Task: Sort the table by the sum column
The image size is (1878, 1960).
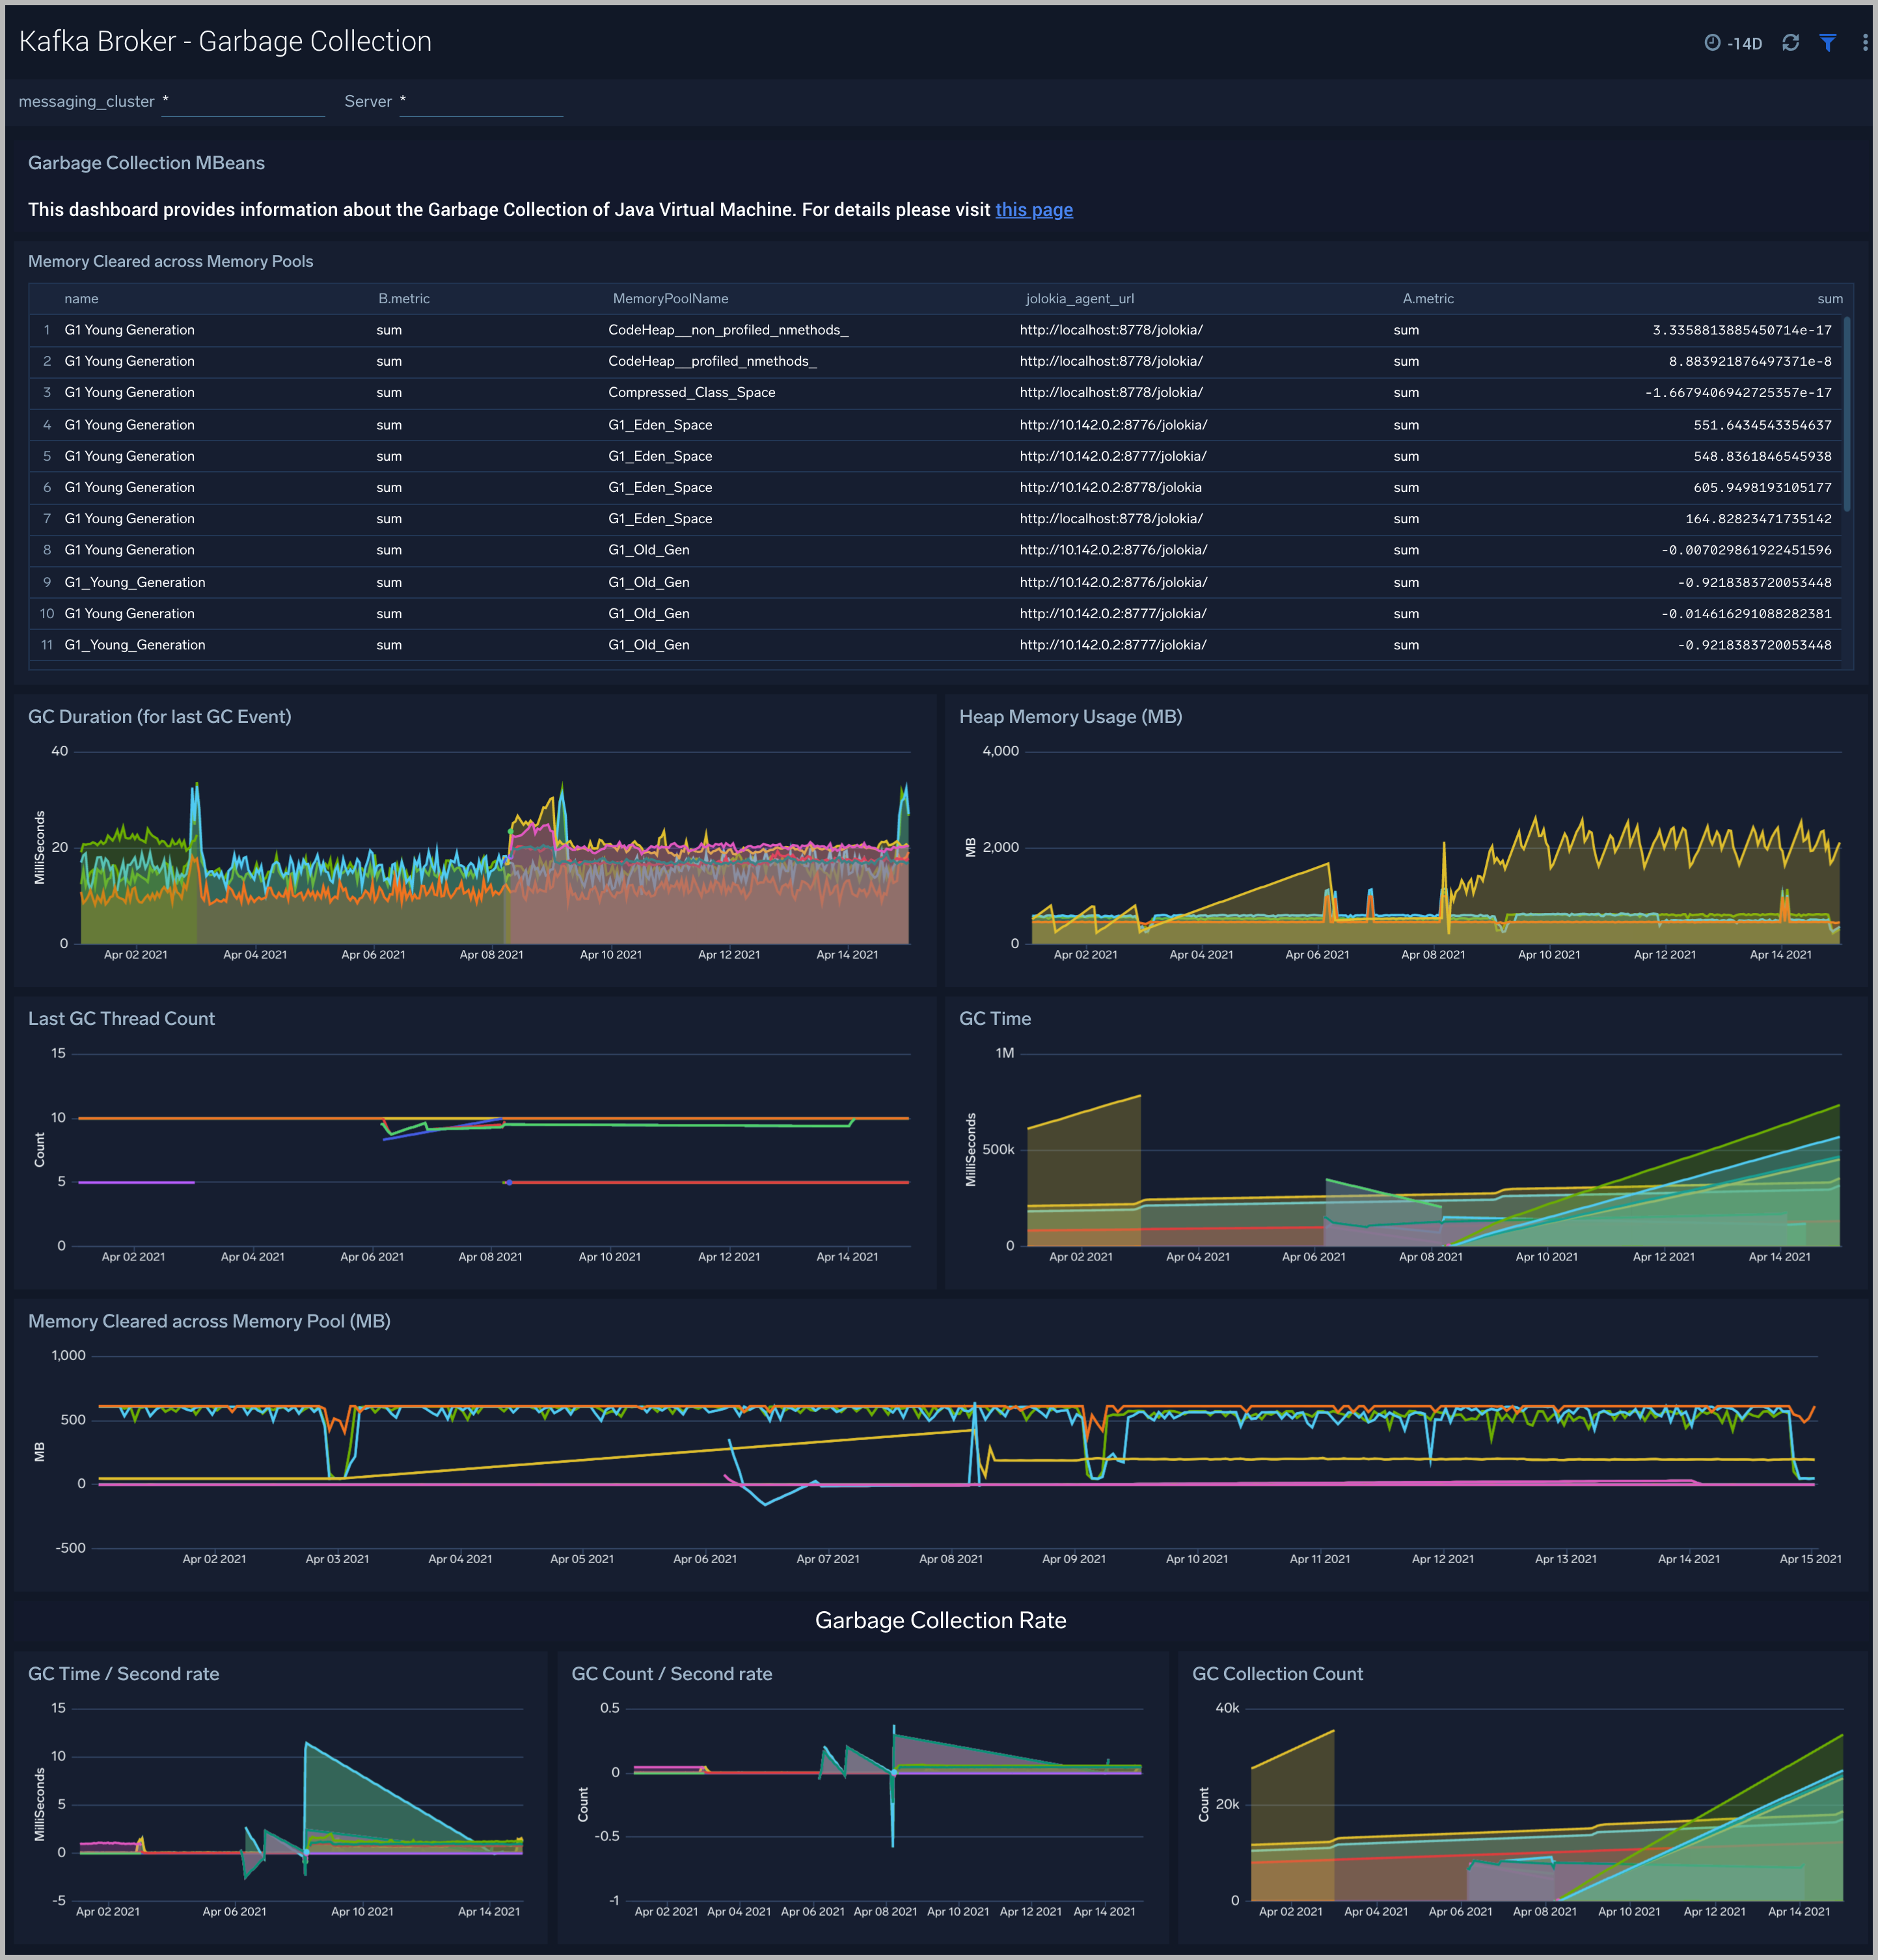Action: point(1829,298)
